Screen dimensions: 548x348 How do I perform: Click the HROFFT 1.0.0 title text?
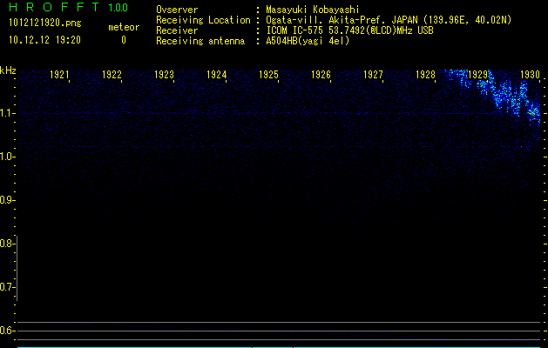pos(69,7)
